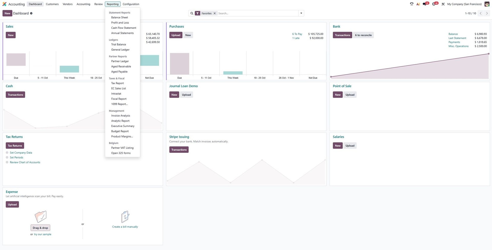Expand the search options dropdown arrow
The image size is (492, 250).
pos(301,13)
